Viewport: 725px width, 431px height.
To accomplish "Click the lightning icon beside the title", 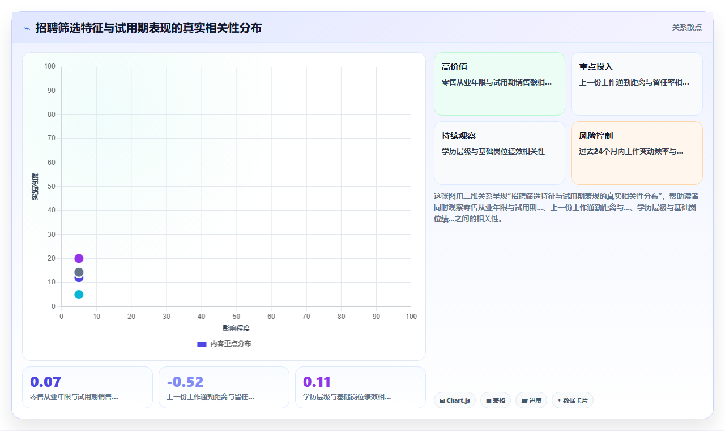I will 27,28.
